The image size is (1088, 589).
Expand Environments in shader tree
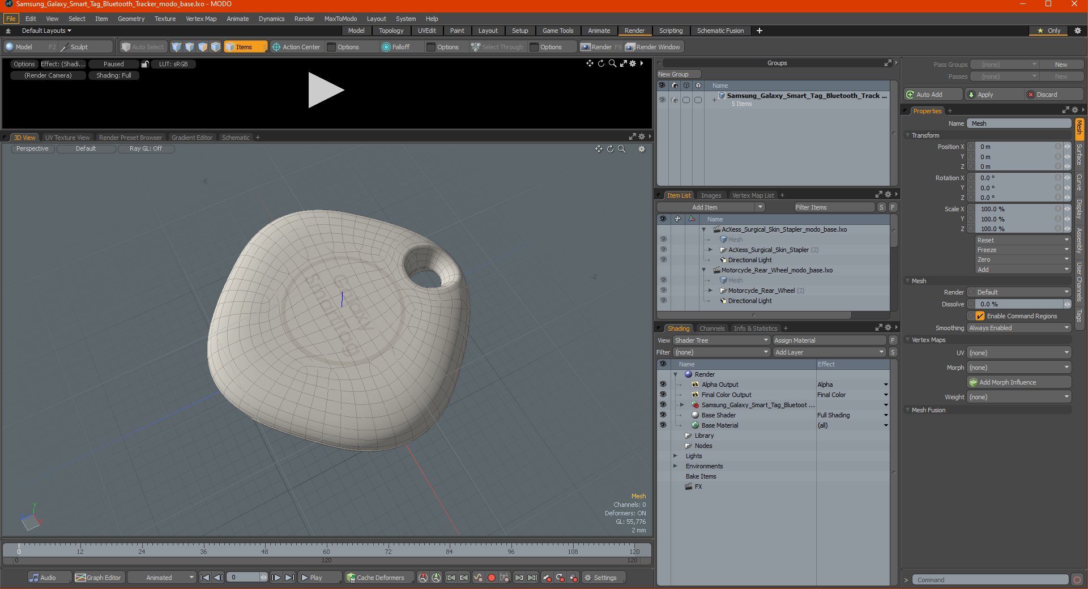click(x=675, y=466)
